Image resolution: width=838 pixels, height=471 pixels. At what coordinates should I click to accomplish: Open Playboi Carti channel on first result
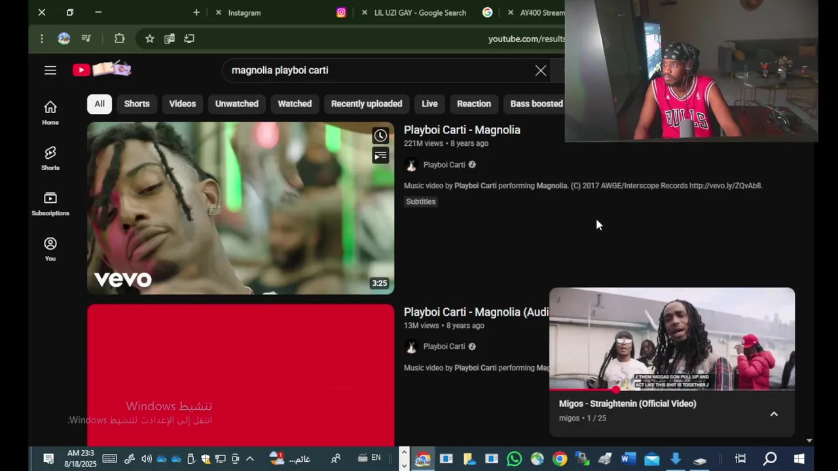click(444, 165)
